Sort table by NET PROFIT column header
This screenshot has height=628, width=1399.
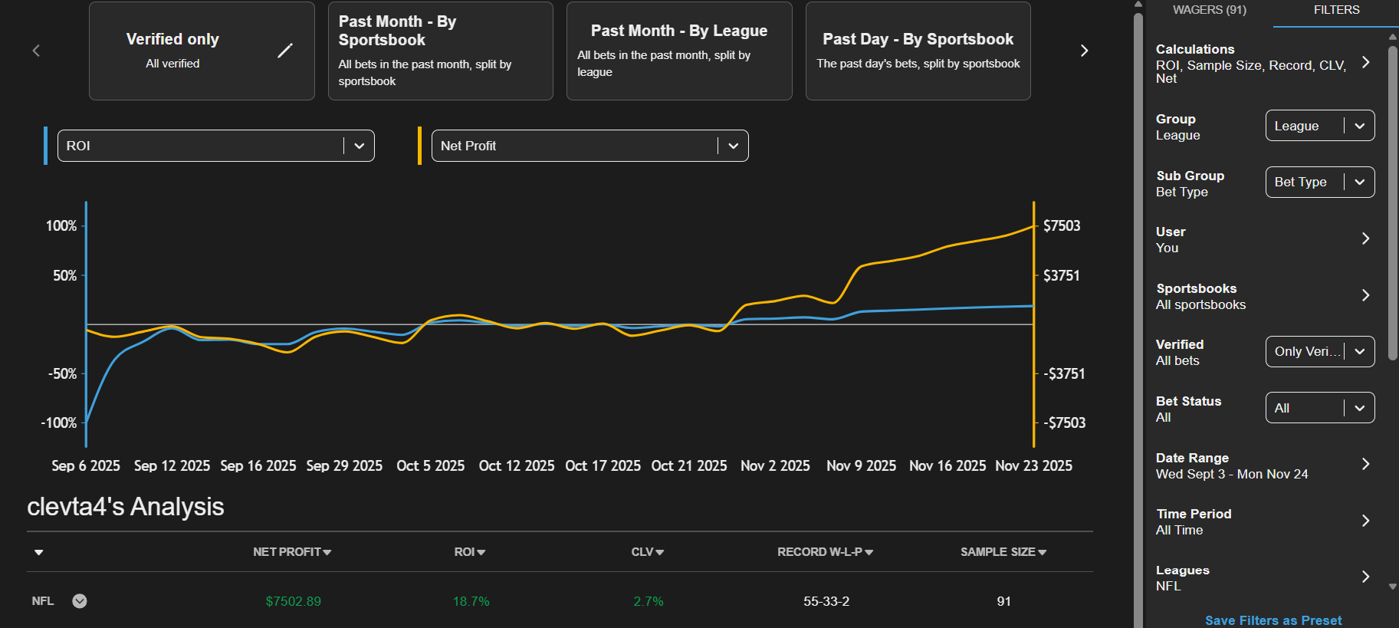tap(291, 552)
